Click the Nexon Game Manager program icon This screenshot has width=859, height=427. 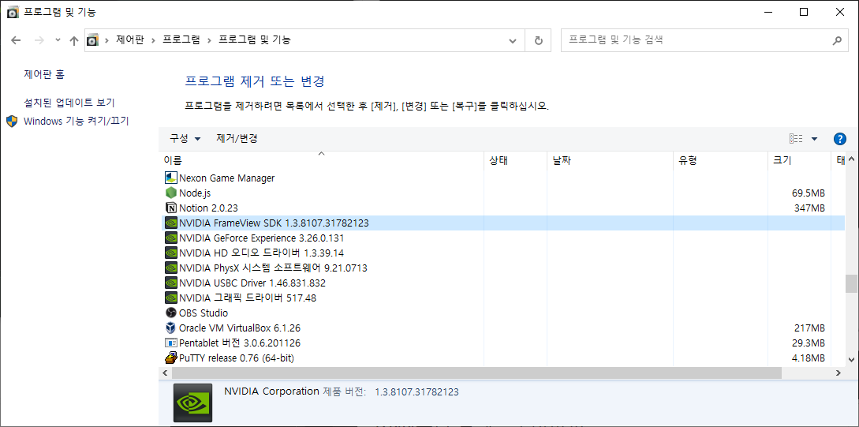click(171, 178)
